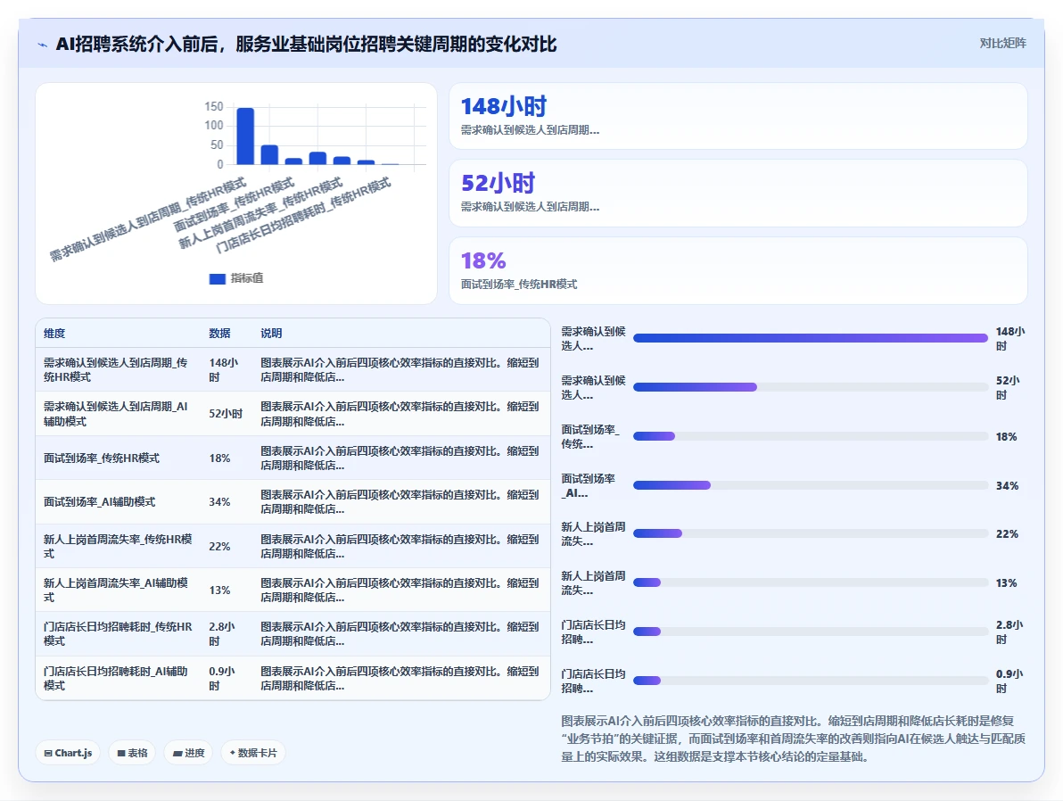Click the Chart.js chip
The height and width of the screenshot is (801, 1063).
[x=68, y=753]
